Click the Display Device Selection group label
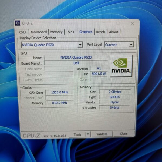Viewport: 162px width, 162px height. [x=38, y=38]
